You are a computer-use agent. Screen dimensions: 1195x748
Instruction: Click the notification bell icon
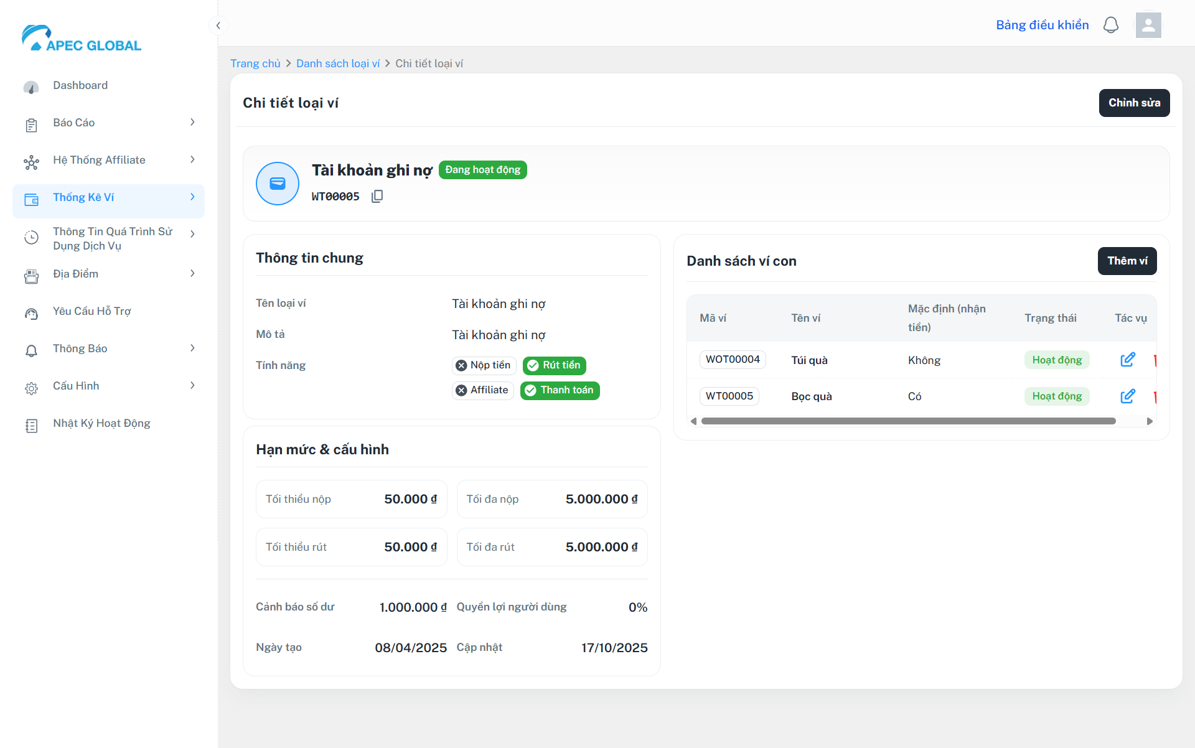(x=1111, y=25)
